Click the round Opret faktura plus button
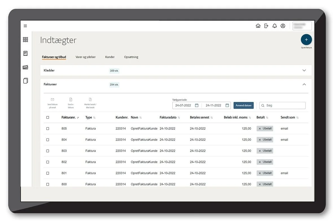333x223 pixels. (306, 40)
